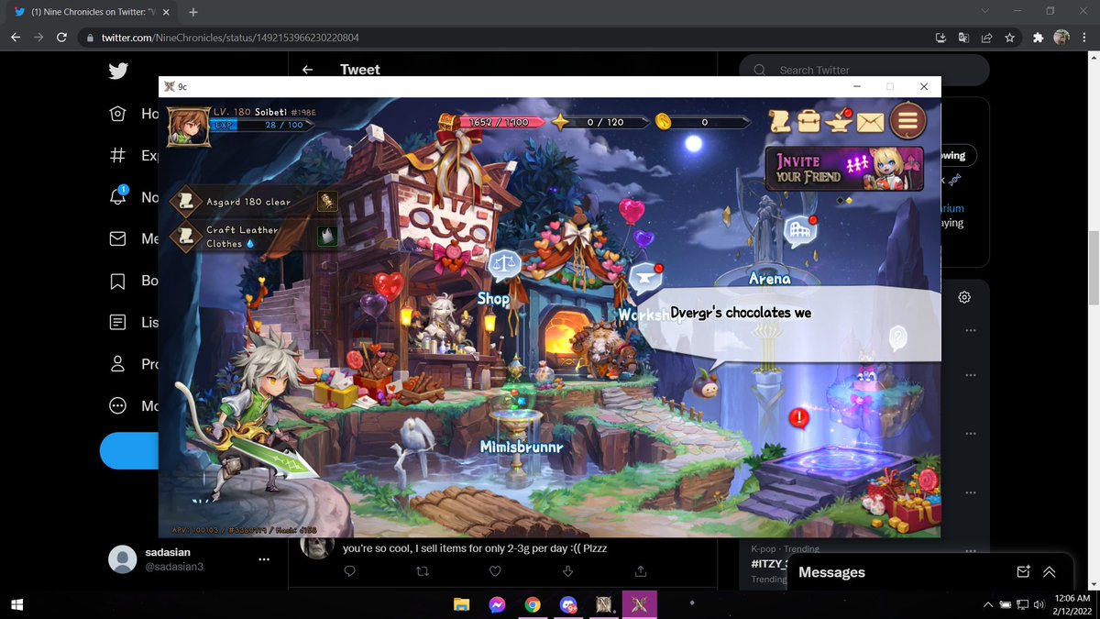1100x619 pixels.
Task: Go to Twitter Home via house icon
Action: tap(117, 114)
